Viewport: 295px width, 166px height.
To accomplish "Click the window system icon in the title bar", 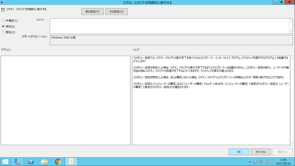I will pyautogui.click(x=2, y=2).
